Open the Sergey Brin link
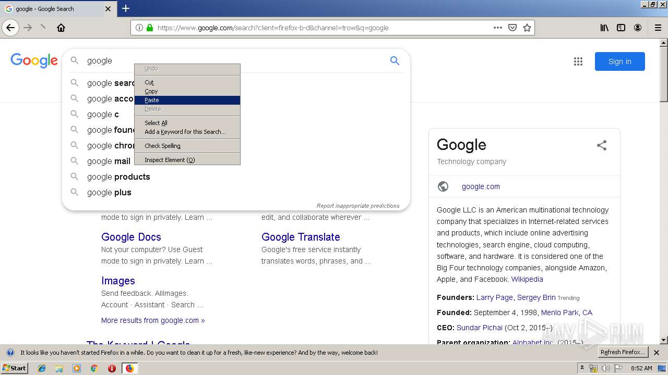Screen dimensions: 668x375 pos(536,297)
